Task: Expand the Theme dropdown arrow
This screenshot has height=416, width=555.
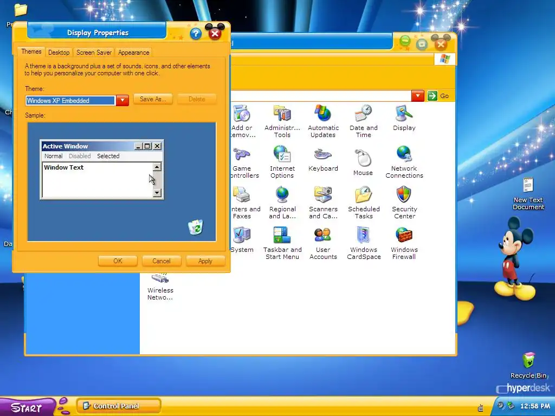Action: point(122,100)
